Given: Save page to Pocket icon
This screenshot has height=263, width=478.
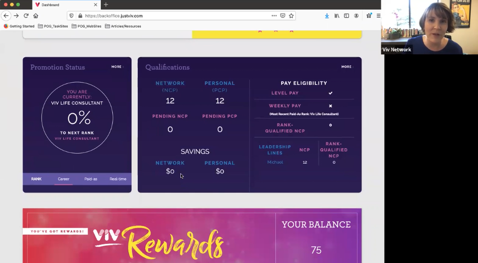Looking at the screenshot, I should [283, 16].
